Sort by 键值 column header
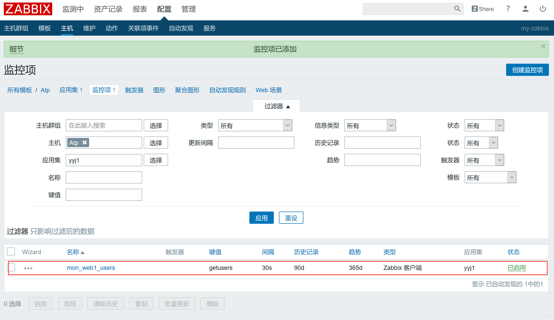Image resolution: width=554 pixels, height=320 pixels. click(x=215, y=252)
